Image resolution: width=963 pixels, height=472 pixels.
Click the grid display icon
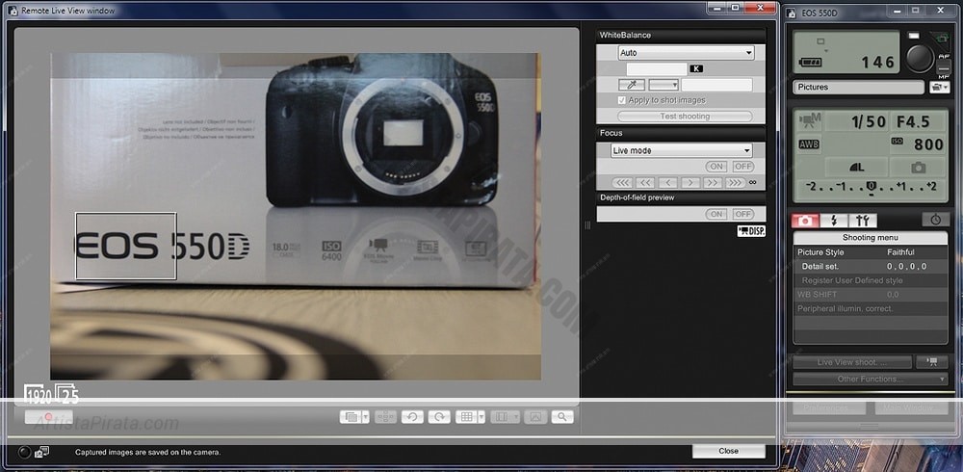(466, 417)
